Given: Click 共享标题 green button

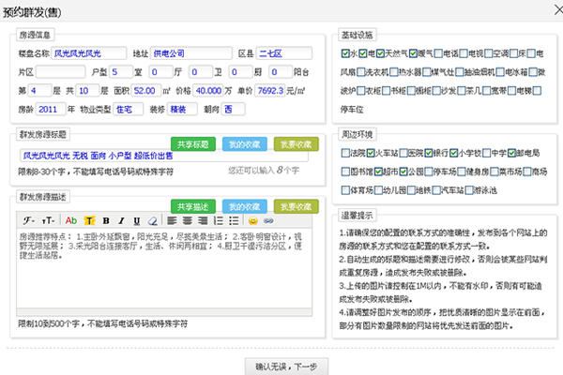Looking at the screenshot, I should click(193, 144).
